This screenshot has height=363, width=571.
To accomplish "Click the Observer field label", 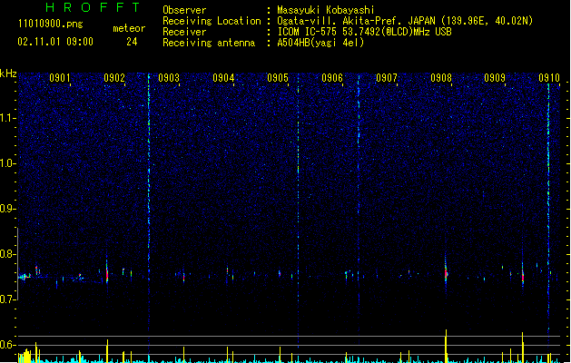I will coord(184,10).
